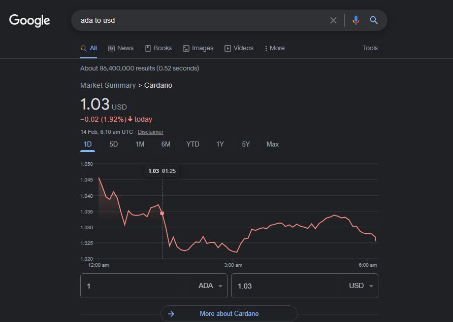Click the Cardano heading text
This screenshot has width=453, height=322.
(158, 85)
